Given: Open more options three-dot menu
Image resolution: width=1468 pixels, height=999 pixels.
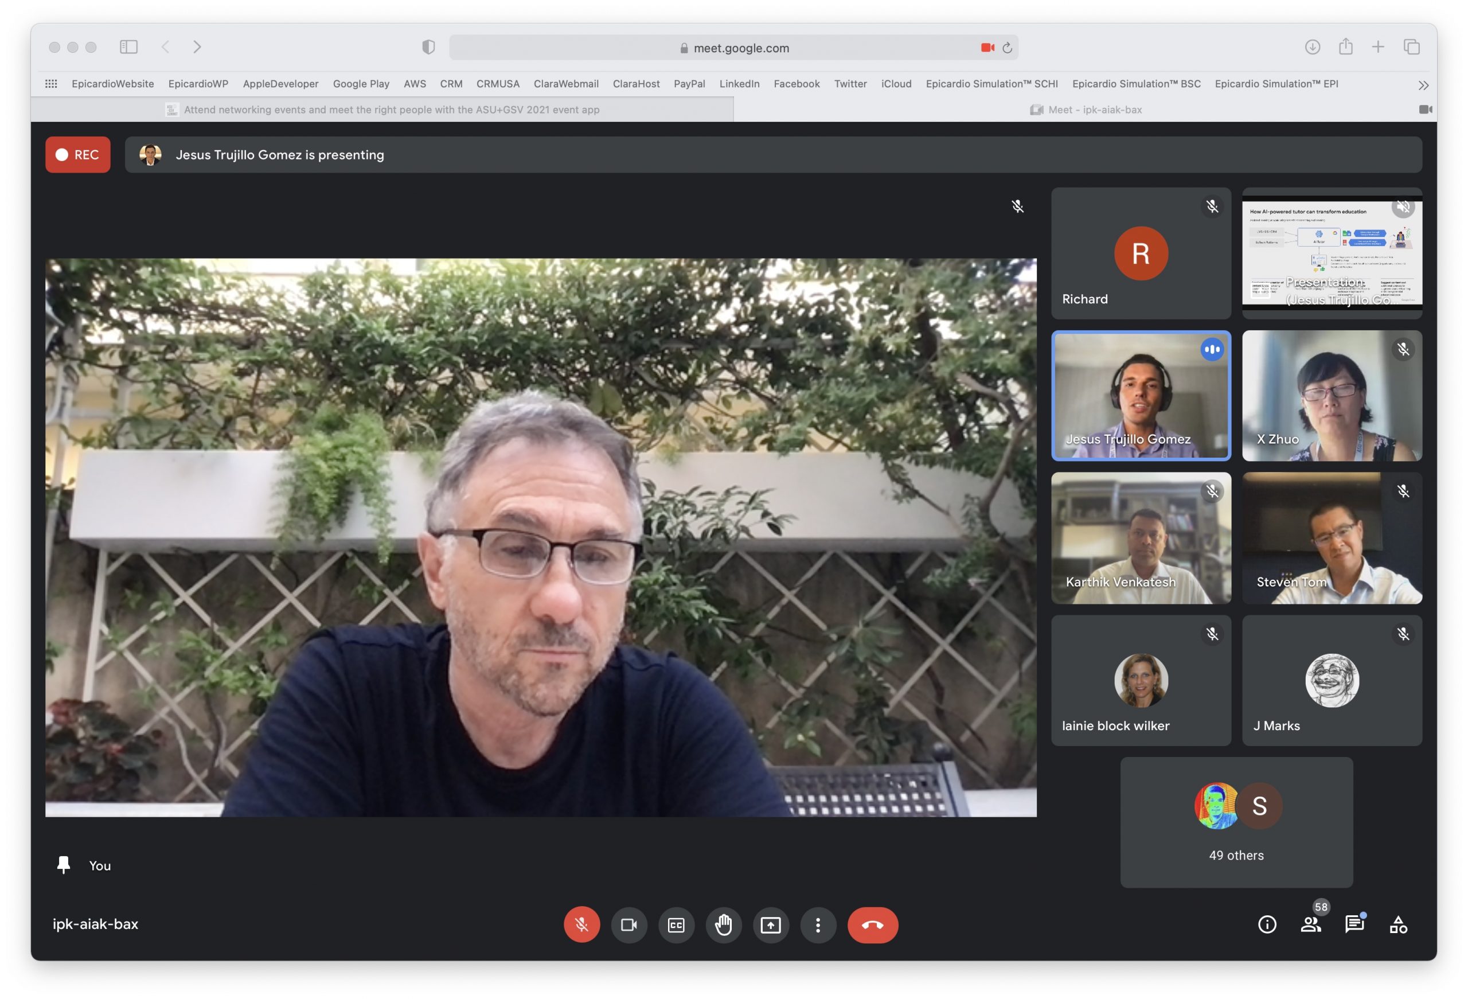Looking at the screenshot, I should (817, 924).
